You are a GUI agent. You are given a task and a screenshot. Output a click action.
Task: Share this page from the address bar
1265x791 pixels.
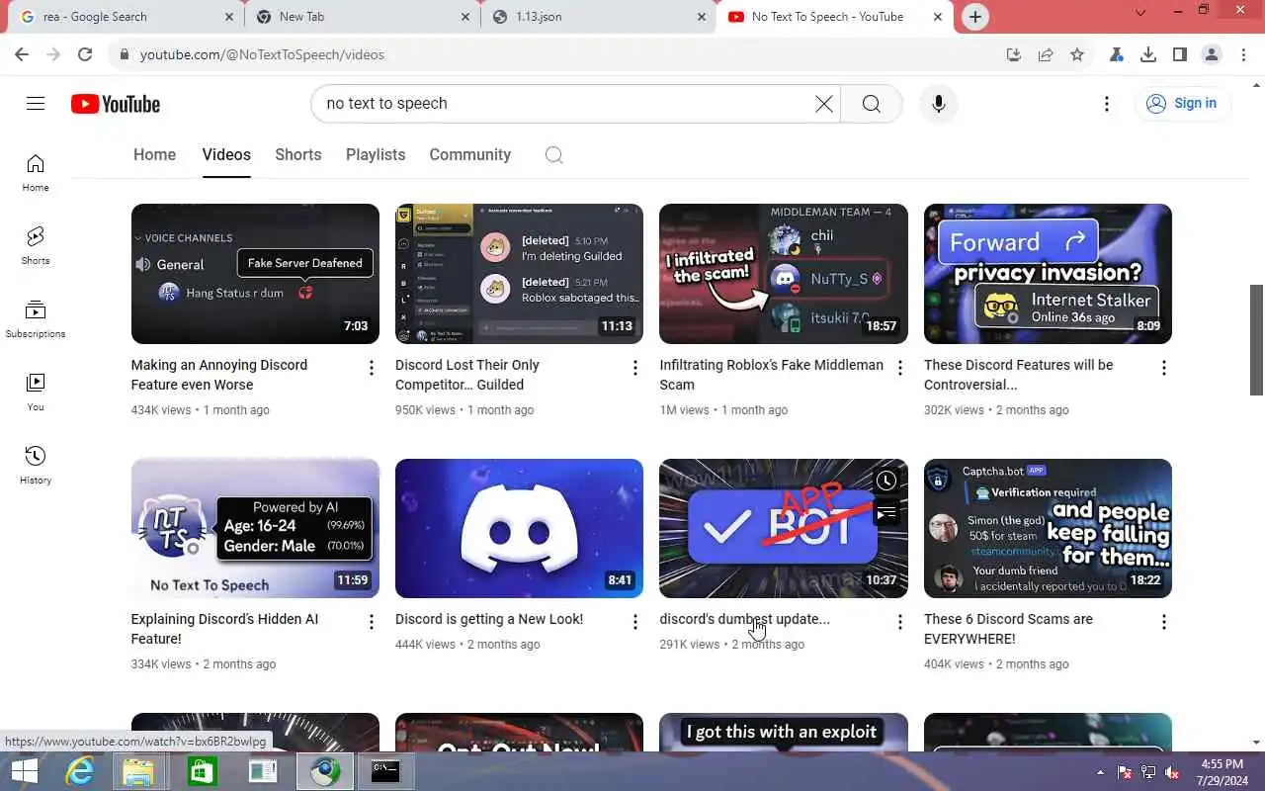1046,54
